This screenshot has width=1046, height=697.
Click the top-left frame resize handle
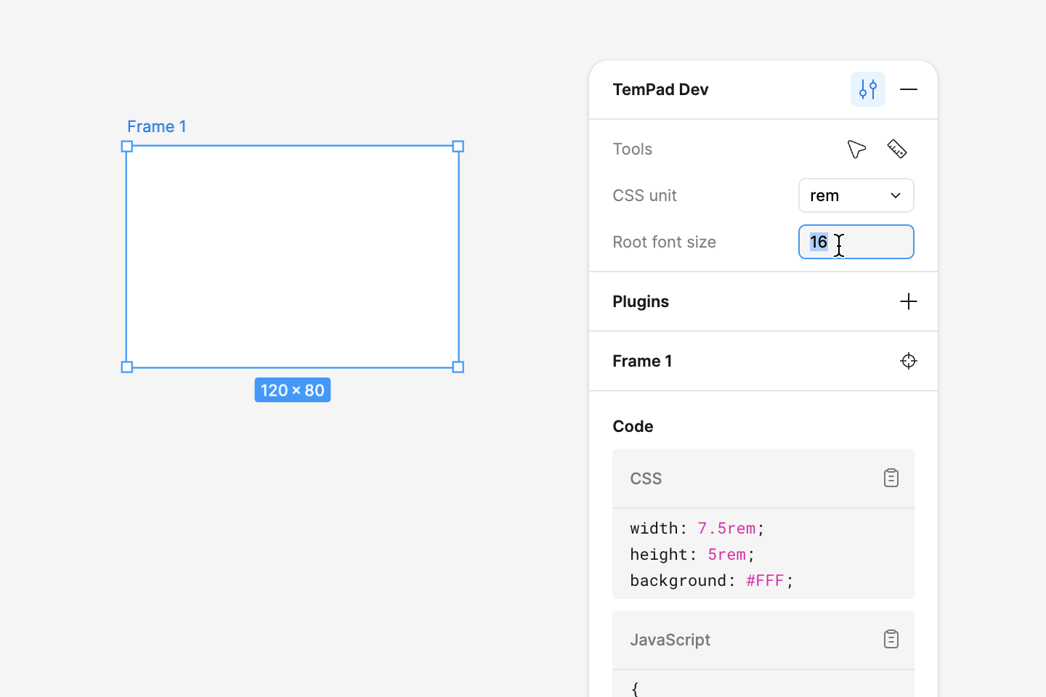pyautogui.click(x=127, y=147)
